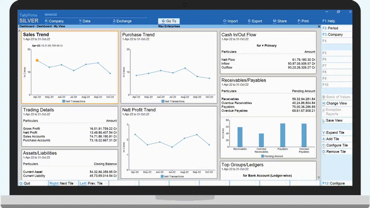
Task: Close the dashboard with the X icon
Action: point(319,26)
